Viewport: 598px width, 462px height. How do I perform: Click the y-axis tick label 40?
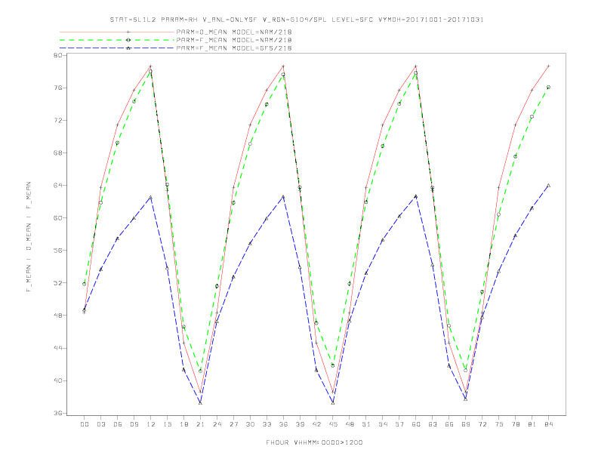point(58,380)
